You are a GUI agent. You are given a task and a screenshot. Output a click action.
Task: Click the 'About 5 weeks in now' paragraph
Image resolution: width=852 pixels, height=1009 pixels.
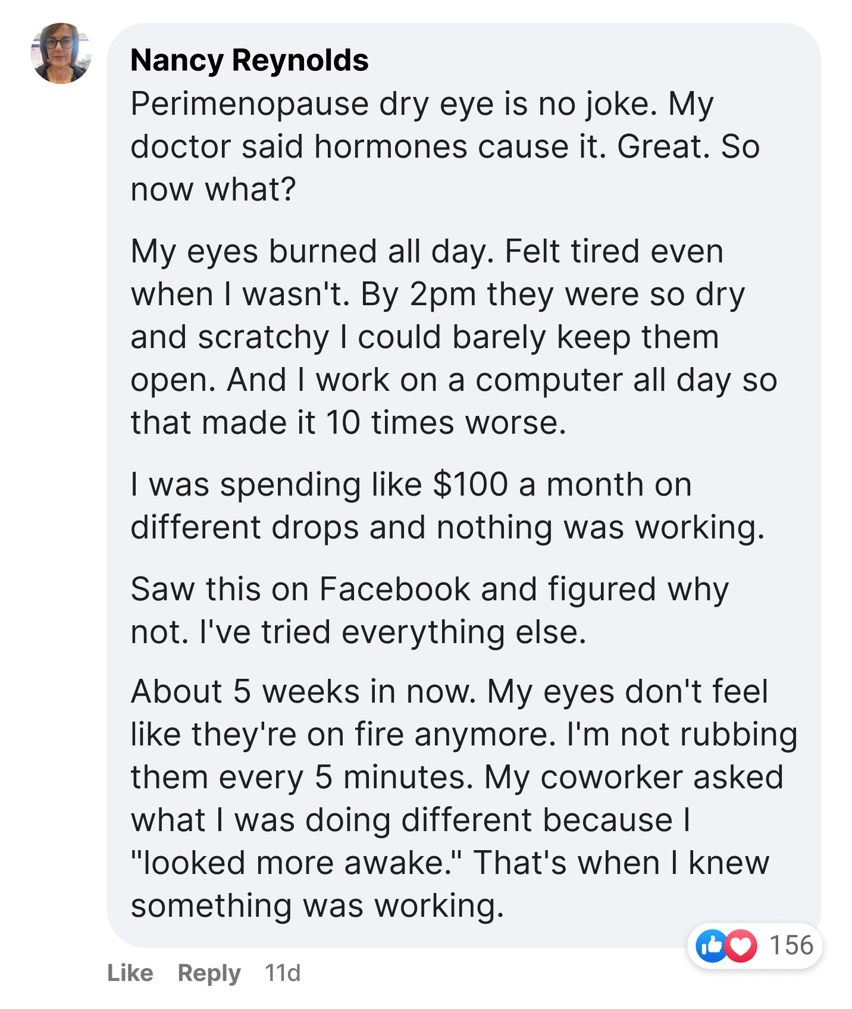pos(463,798)
